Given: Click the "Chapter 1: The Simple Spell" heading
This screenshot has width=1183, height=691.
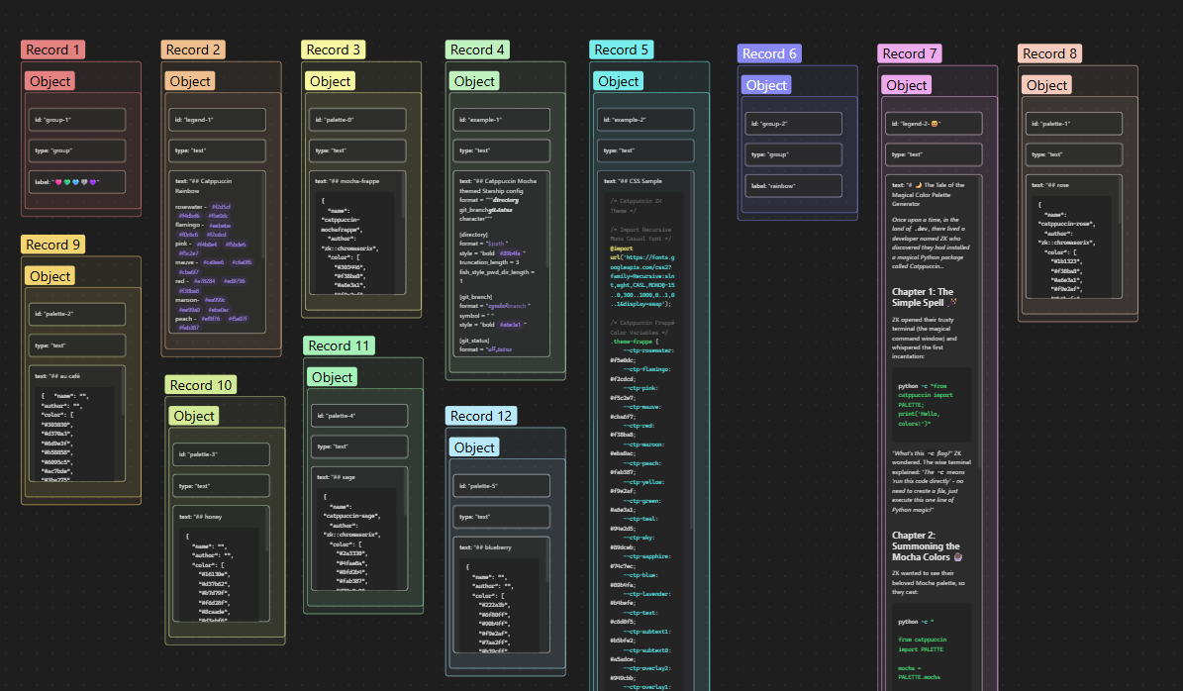Looking at the screenshot, I should (x=923, y=297).
